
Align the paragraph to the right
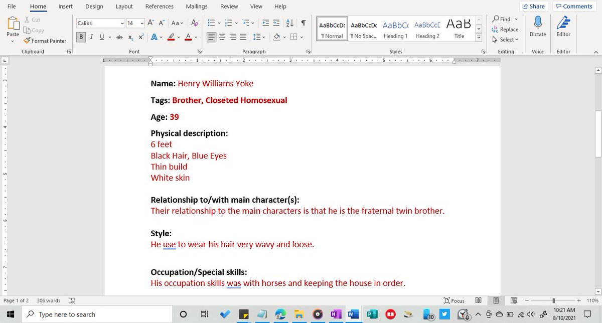click(x=233, y=37)
